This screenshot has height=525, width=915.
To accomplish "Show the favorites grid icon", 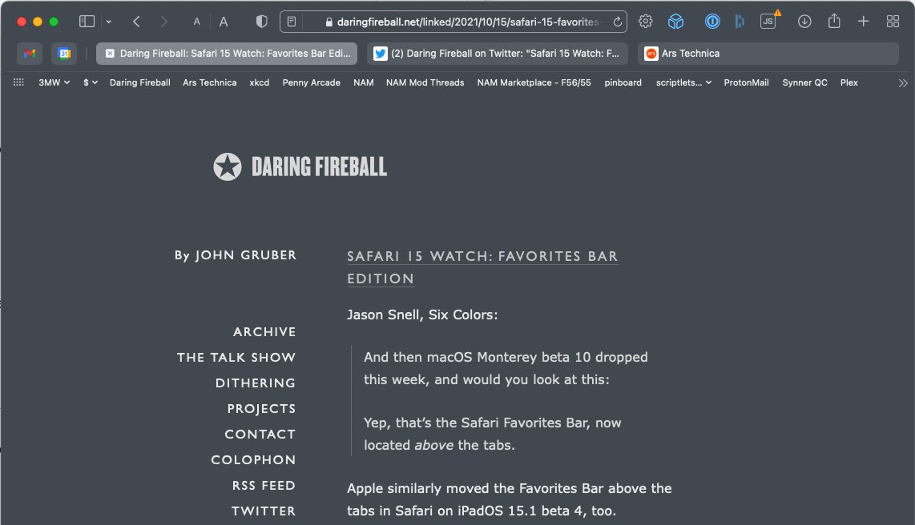I will tap(18, 82).
